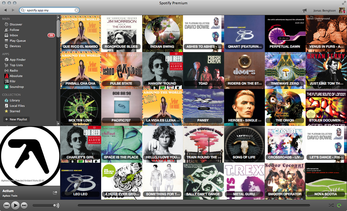Screen dimensions: 347x211
Task: Open the Discover page icon
Action: click(7, 24)
